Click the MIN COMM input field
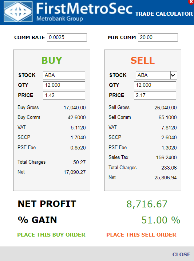194x261 pixels. click(158, 37)
